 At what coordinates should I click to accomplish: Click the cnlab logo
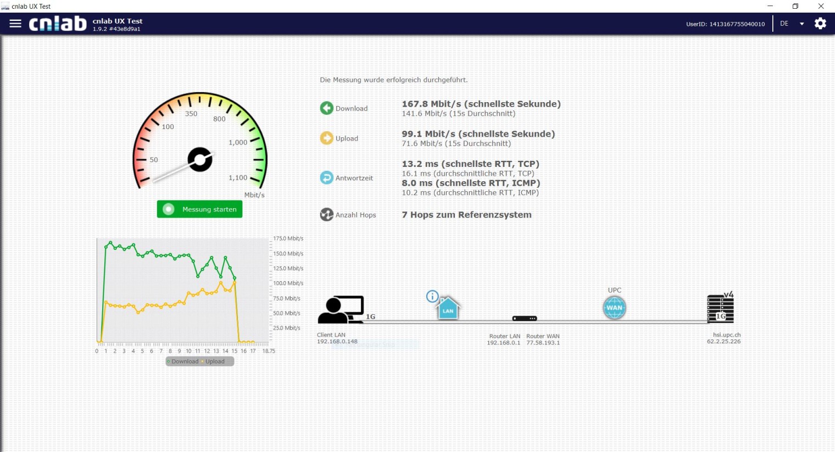pyautogui.click(x=58, y=24)
